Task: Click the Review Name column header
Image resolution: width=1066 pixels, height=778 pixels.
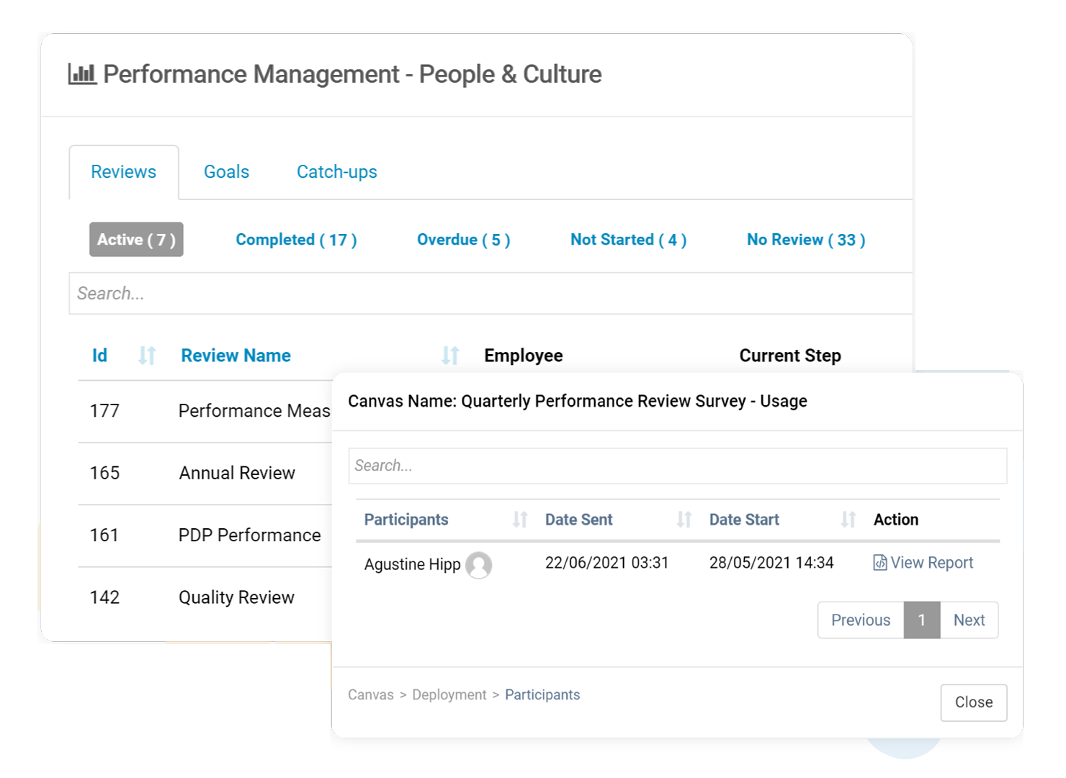Action: pyautogui.click(x=236, y=356)
